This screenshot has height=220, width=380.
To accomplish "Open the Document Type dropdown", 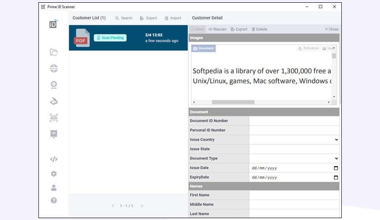I will 294,159.
